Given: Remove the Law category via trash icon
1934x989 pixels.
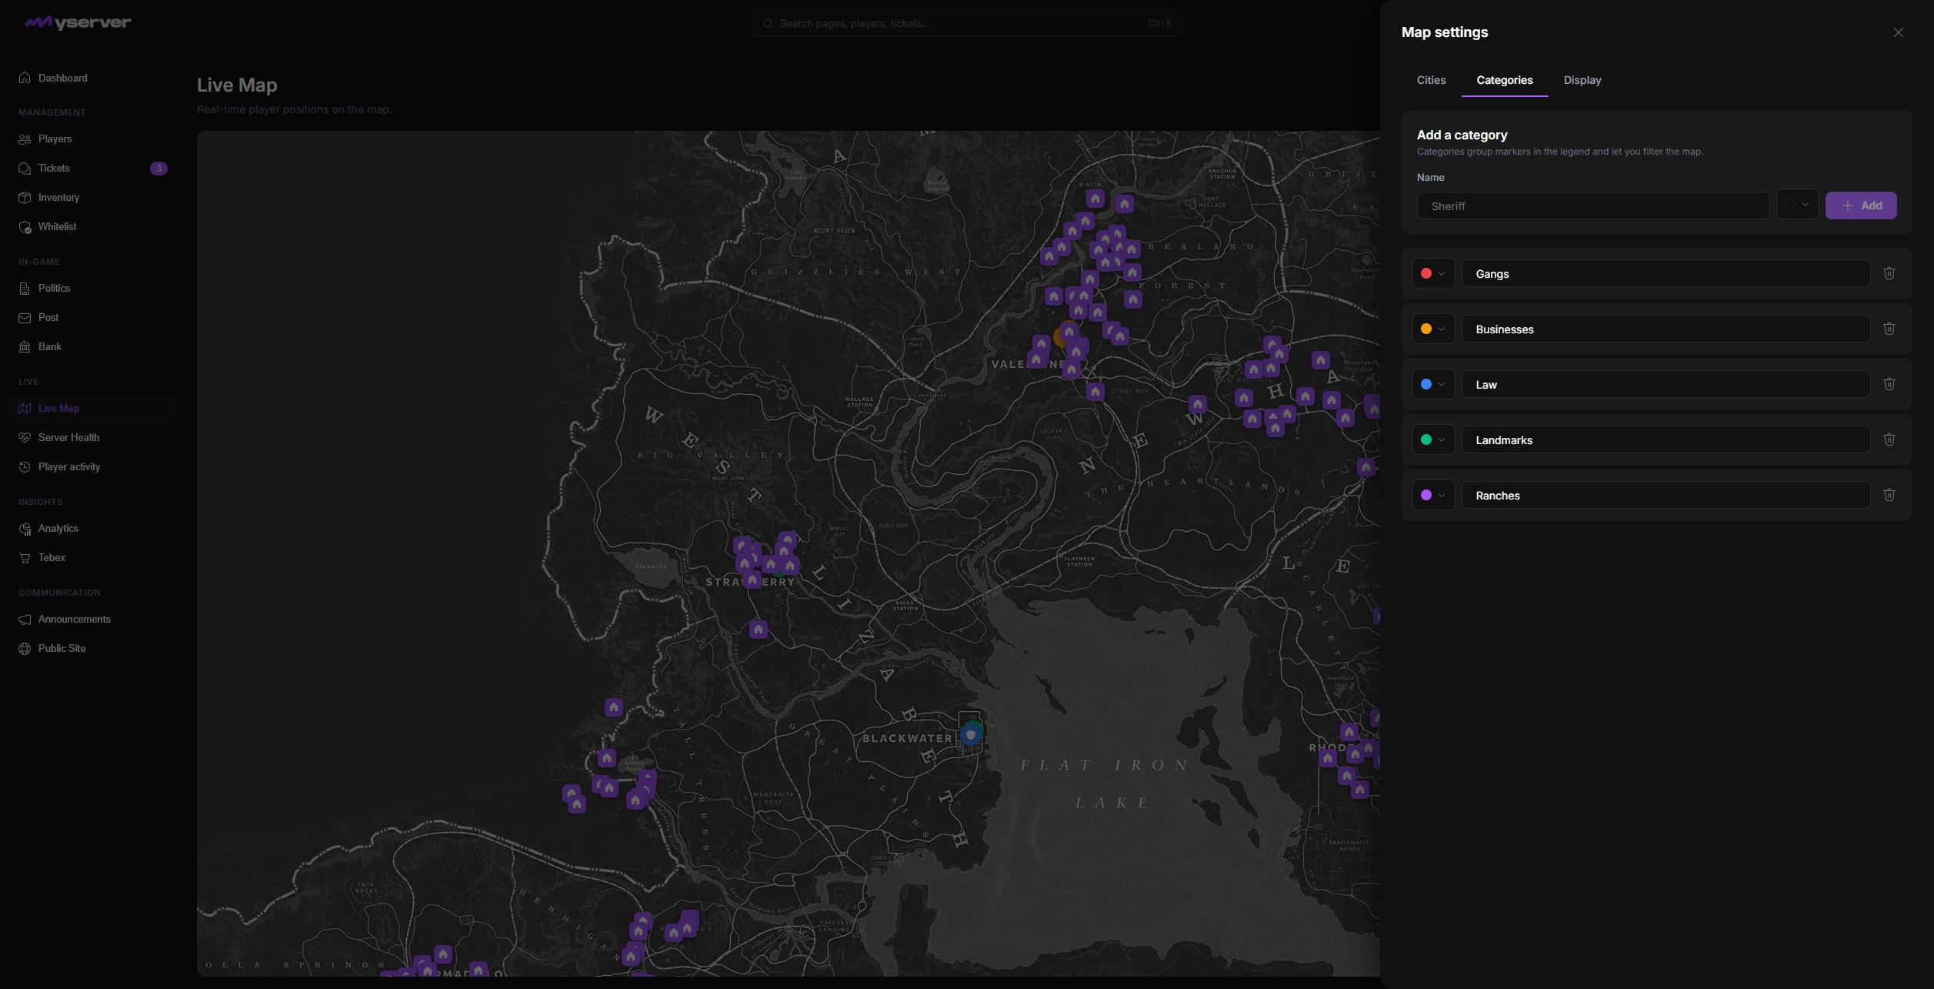Looking at the screenshot, I should point(1889,384).
